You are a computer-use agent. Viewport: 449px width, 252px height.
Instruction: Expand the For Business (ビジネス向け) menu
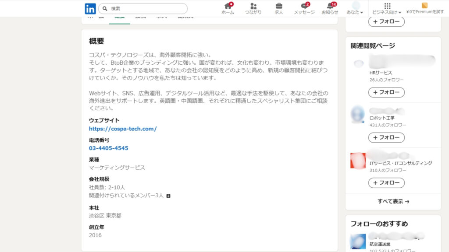click(x=387, y=8)
